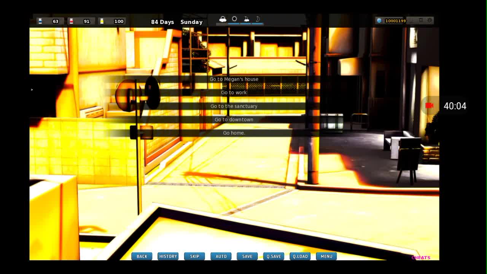Viewport: 487px width, 274px height.
Task: Select the "Go home." choice
Action: 234,133
